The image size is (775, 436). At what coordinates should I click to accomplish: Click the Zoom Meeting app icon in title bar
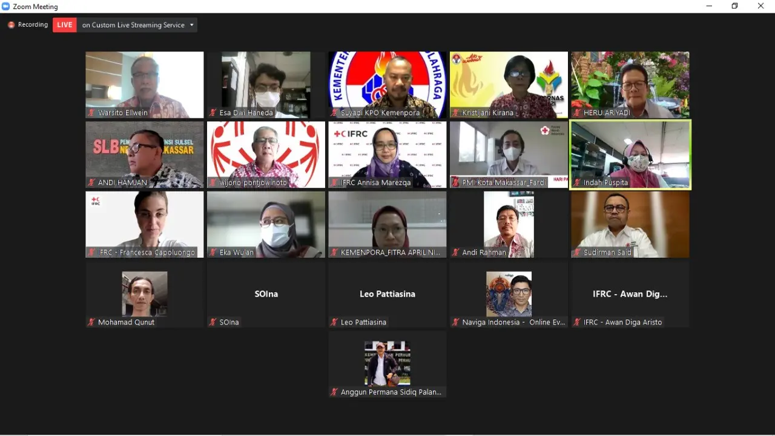6,6
